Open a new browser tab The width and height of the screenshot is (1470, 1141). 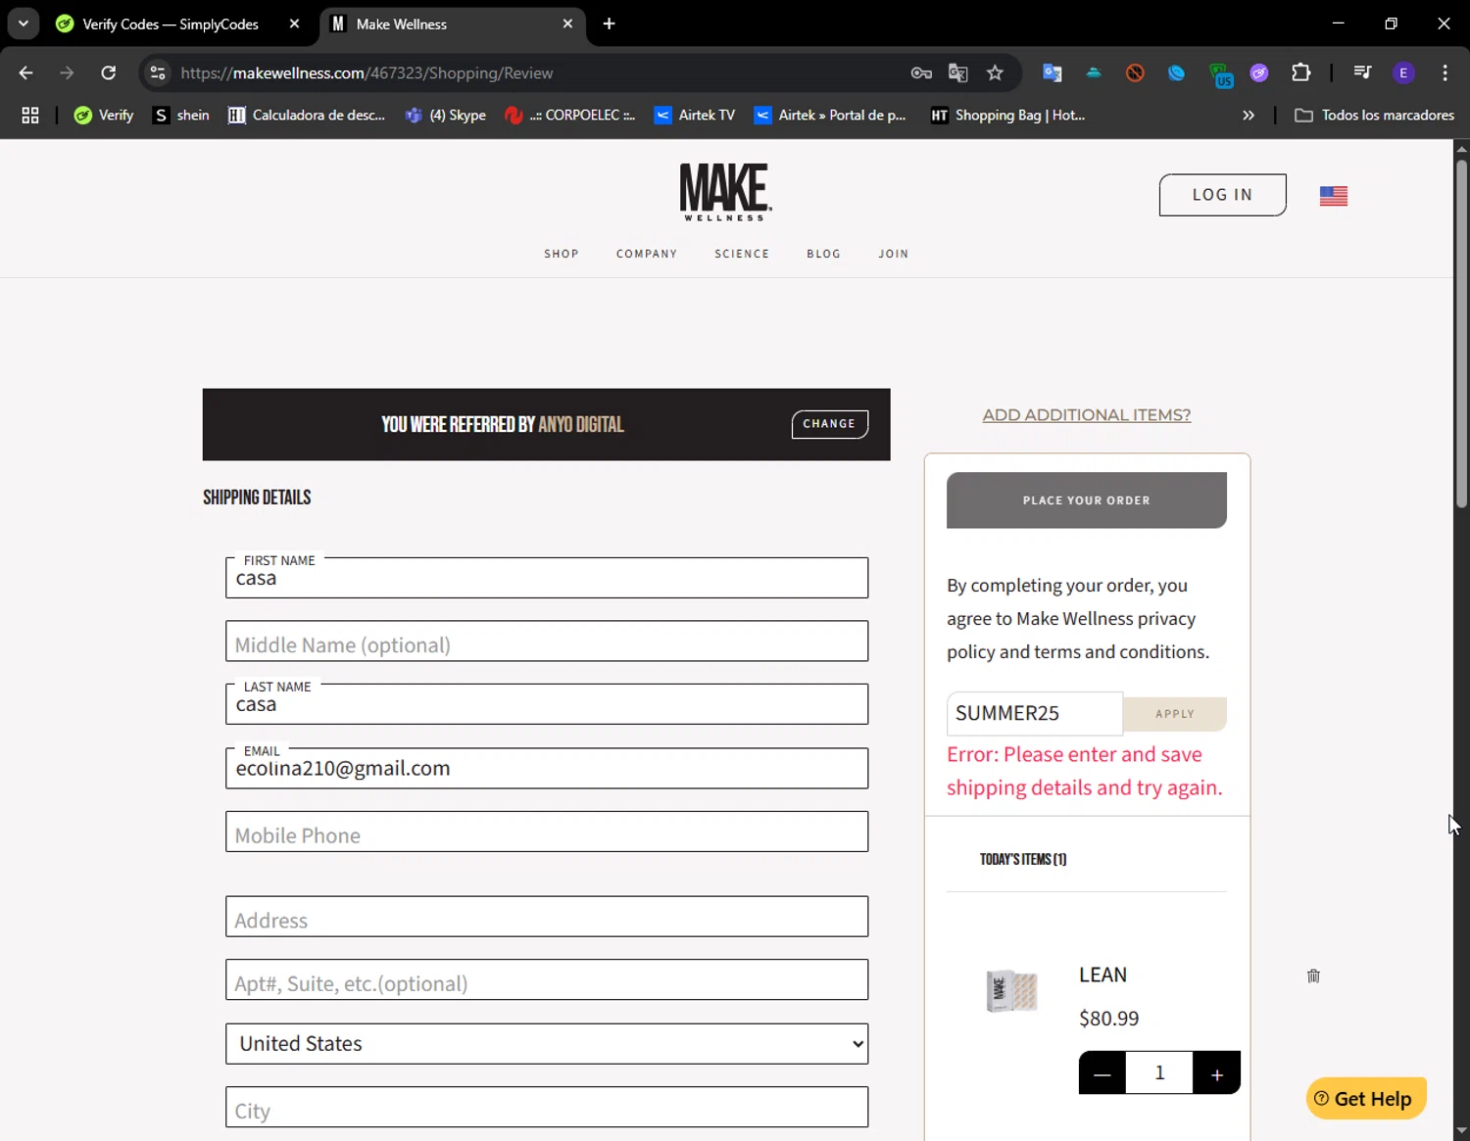609,24
